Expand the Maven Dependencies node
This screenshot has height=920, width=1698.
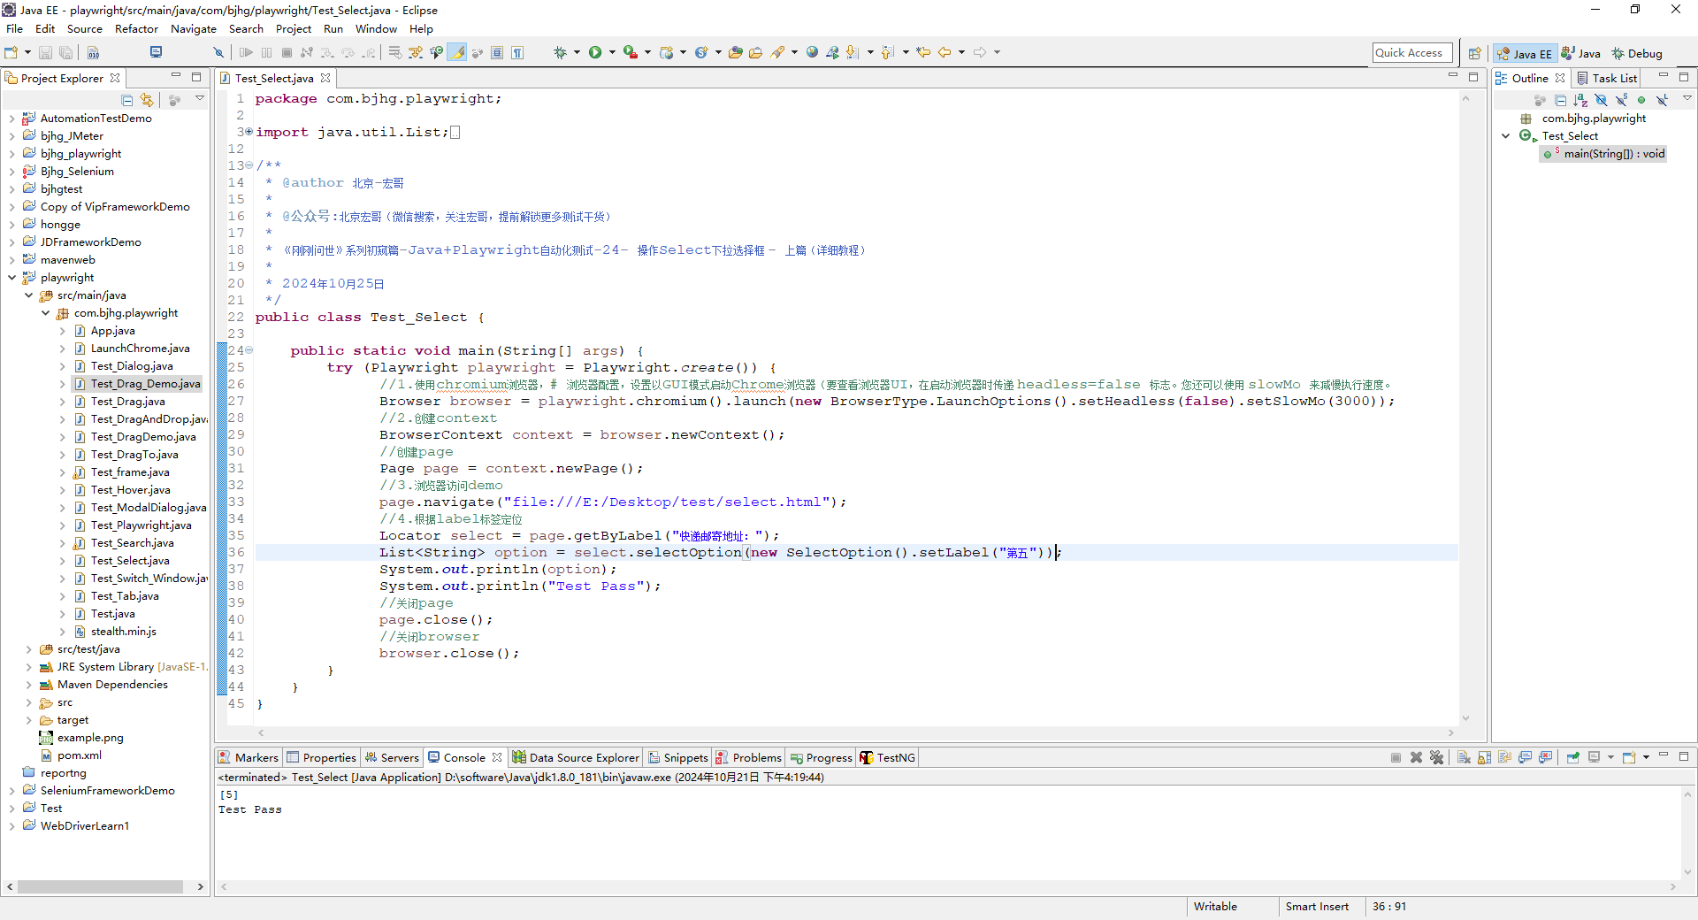(x=28, y=685)
